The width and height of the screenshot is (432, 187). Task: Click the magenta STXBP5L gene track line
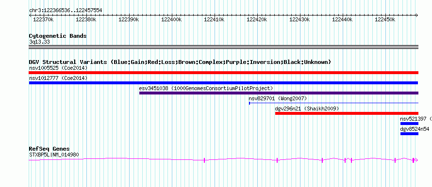(223, 159)
